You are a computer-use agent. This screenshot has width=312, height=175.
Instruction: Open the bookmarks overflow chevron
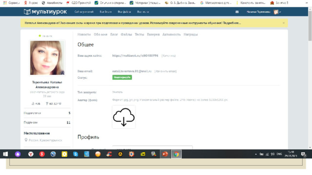point(307,3)
